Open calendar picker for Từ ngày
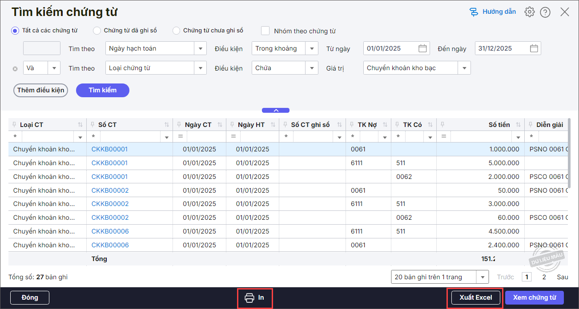The image size is (579, 309). (422, 48)
